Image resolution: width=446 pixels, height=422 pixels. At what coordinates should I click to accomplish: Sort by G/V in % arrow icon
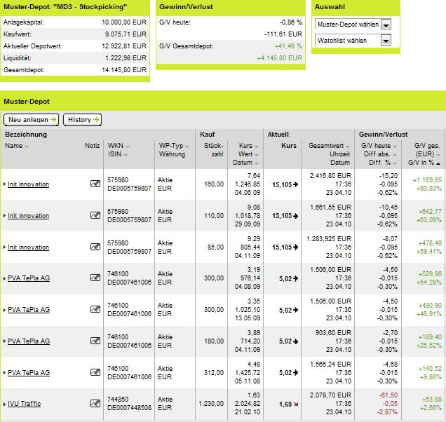coord(438,163)
